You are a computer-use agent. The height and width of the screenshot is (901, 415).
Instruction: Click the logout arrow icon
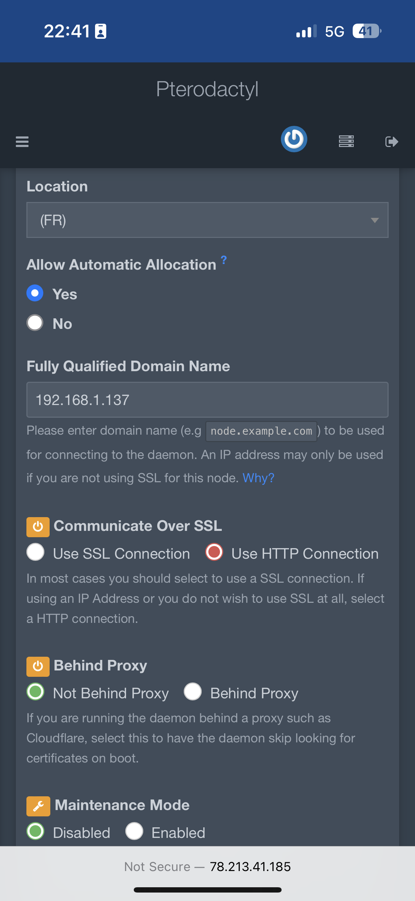tap(392, 141)
